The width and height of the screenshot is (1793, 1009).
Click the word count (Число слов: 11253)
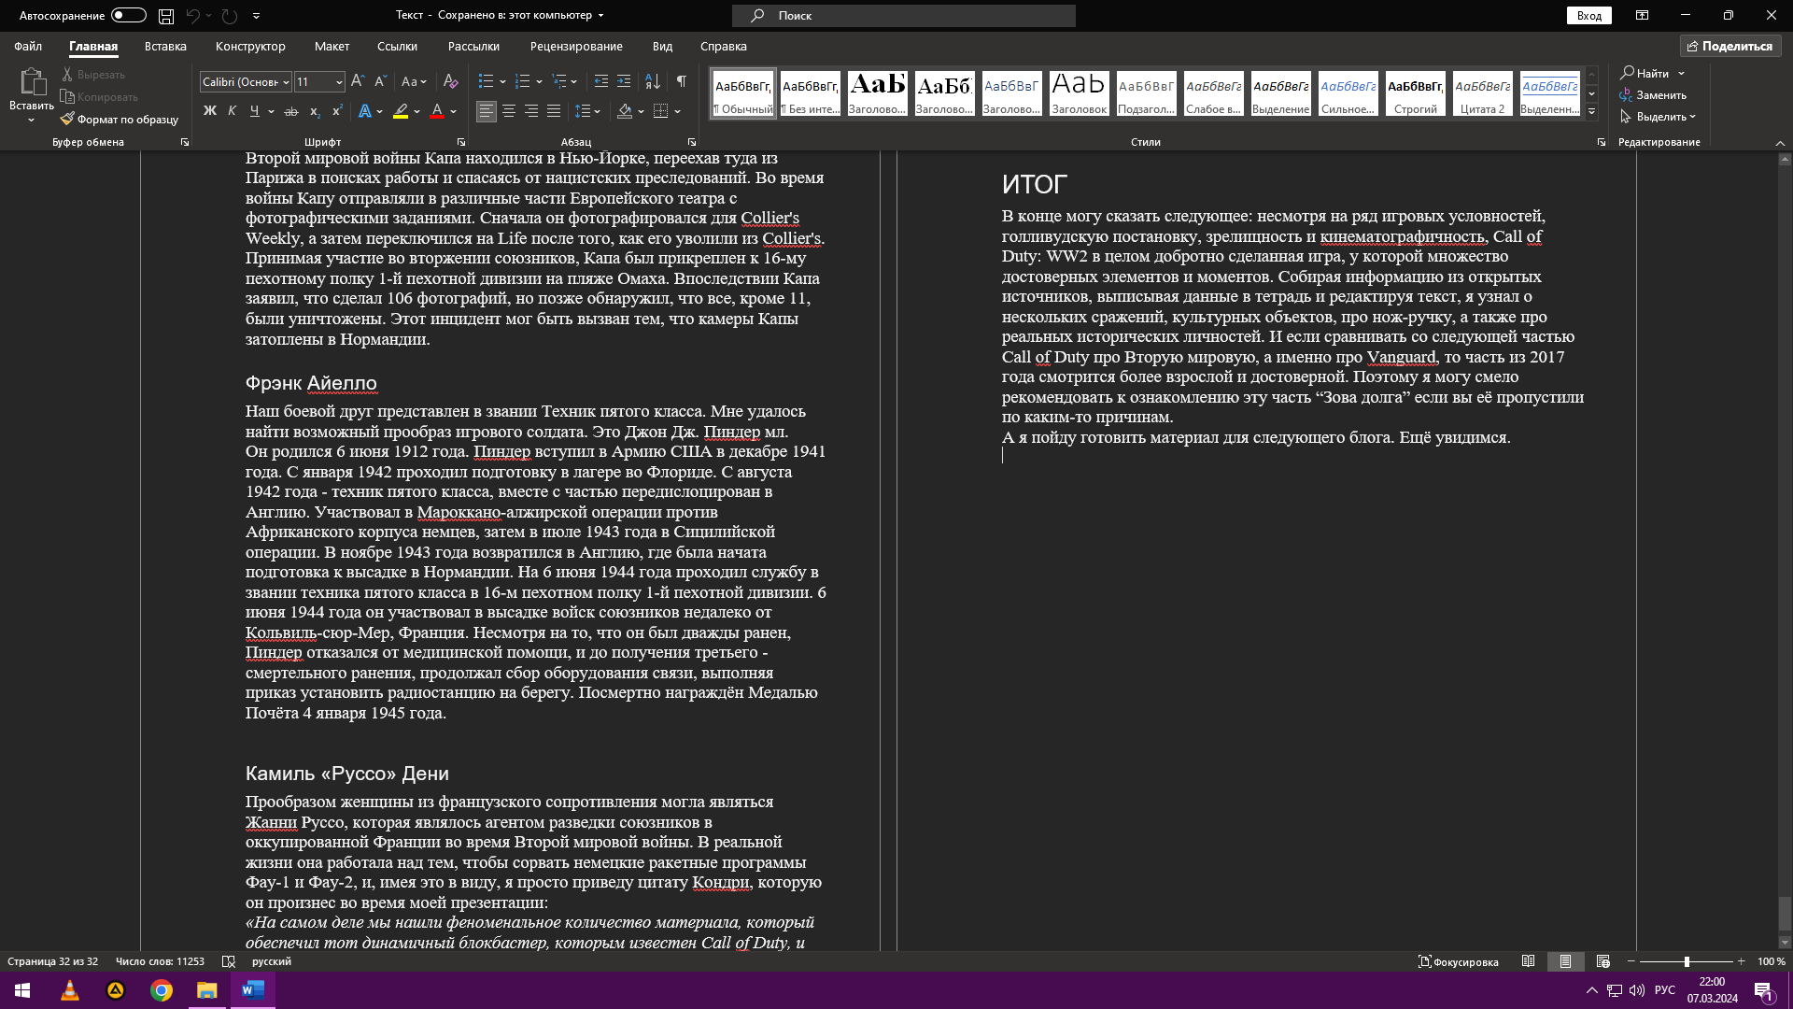[160, 961]
